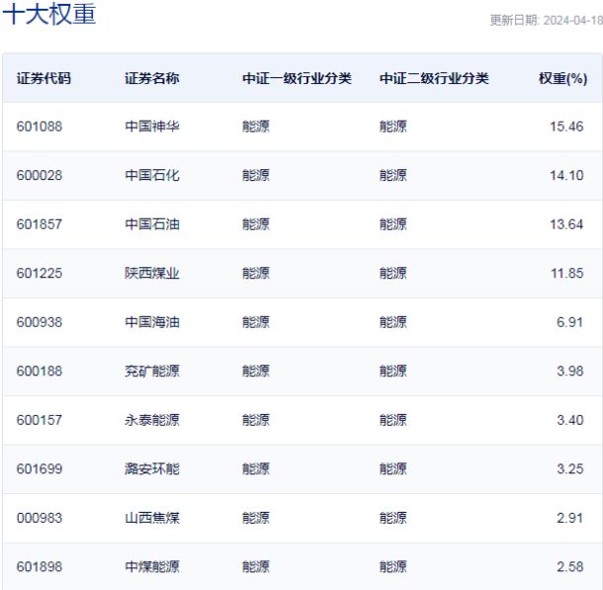Click the 2.58 weight value

click(569, 566)
